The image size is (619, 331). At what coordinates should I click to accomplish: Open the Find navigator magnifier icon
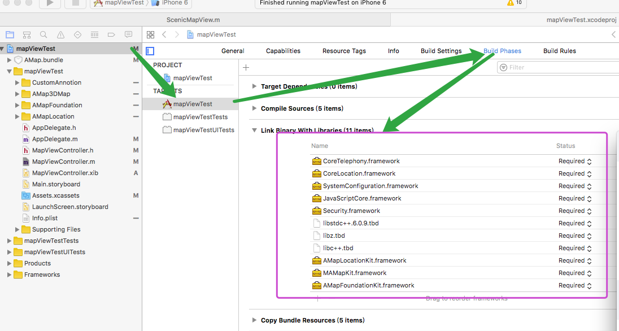click(x=43, y=35)
